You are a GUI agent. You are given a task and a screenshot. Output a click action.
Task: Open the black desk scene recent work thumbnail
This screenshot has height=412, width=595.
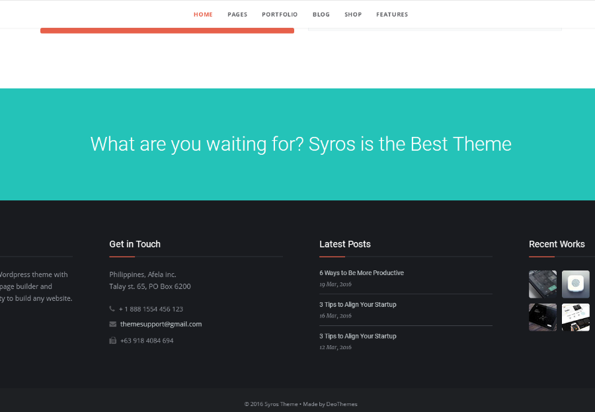click(x=543, y=317)
